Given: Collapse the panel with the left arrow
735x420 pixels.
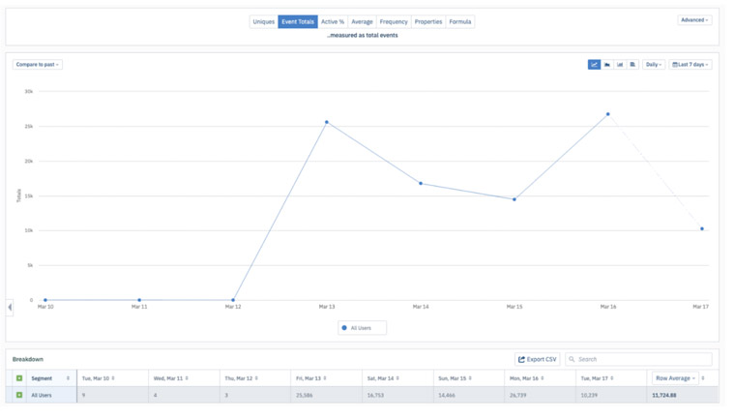Looking at the screenshot, I should click(10, 308).
